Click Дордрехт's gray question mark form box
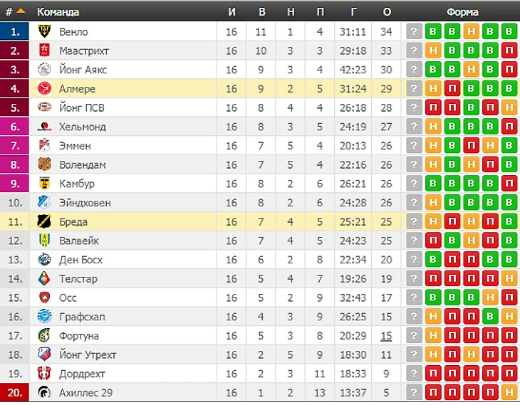The width and height of the screenshot is (520, 405). click(x=414, y=374)
